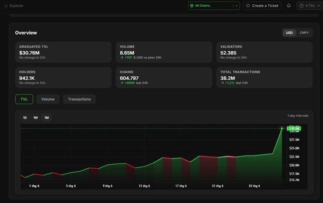Click the '+6906 last 24h' text
The image size is (323, 203).
[x=134, y=83]
